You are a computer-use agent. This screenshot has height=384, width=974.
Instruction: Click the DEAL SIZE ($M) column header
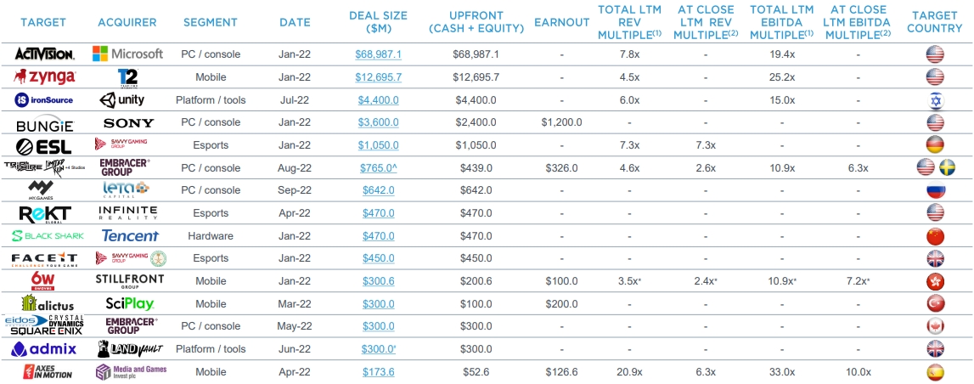[379, 22]
